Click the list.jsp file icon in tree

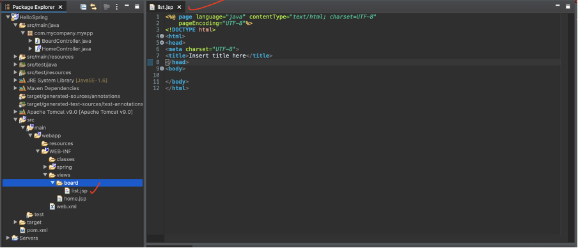point(68,190)
